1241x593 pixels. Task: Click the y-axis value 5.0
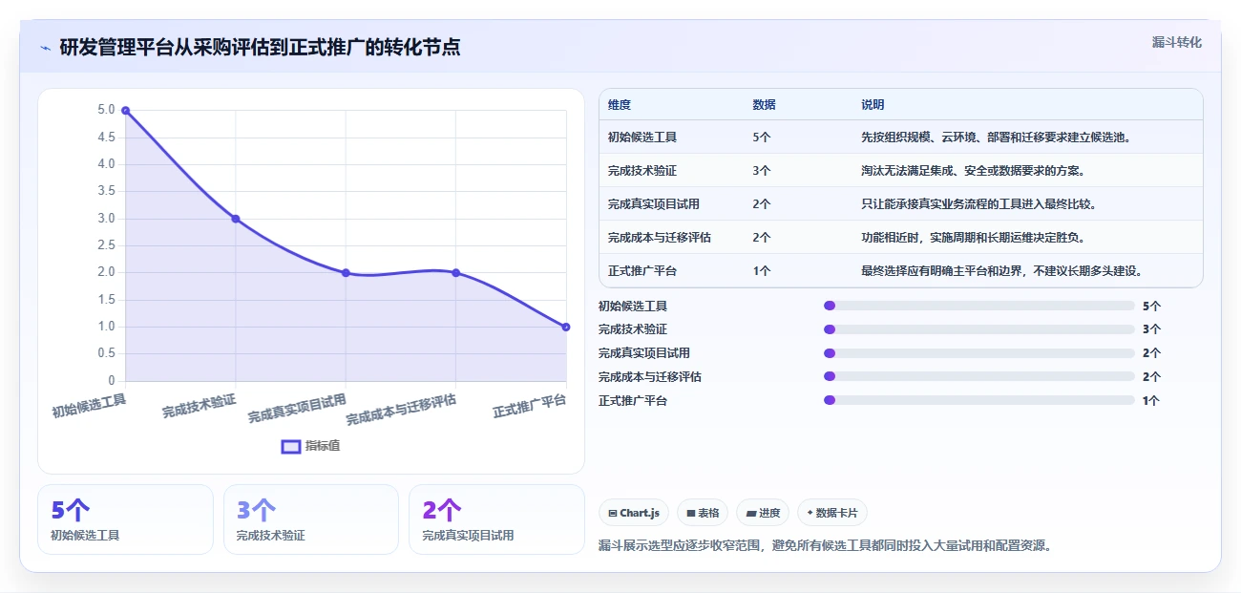point(106,110)
